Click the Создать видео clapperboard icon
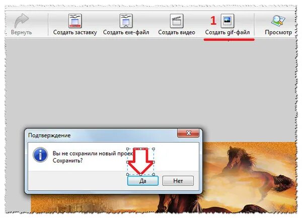 tap(177, 21)
